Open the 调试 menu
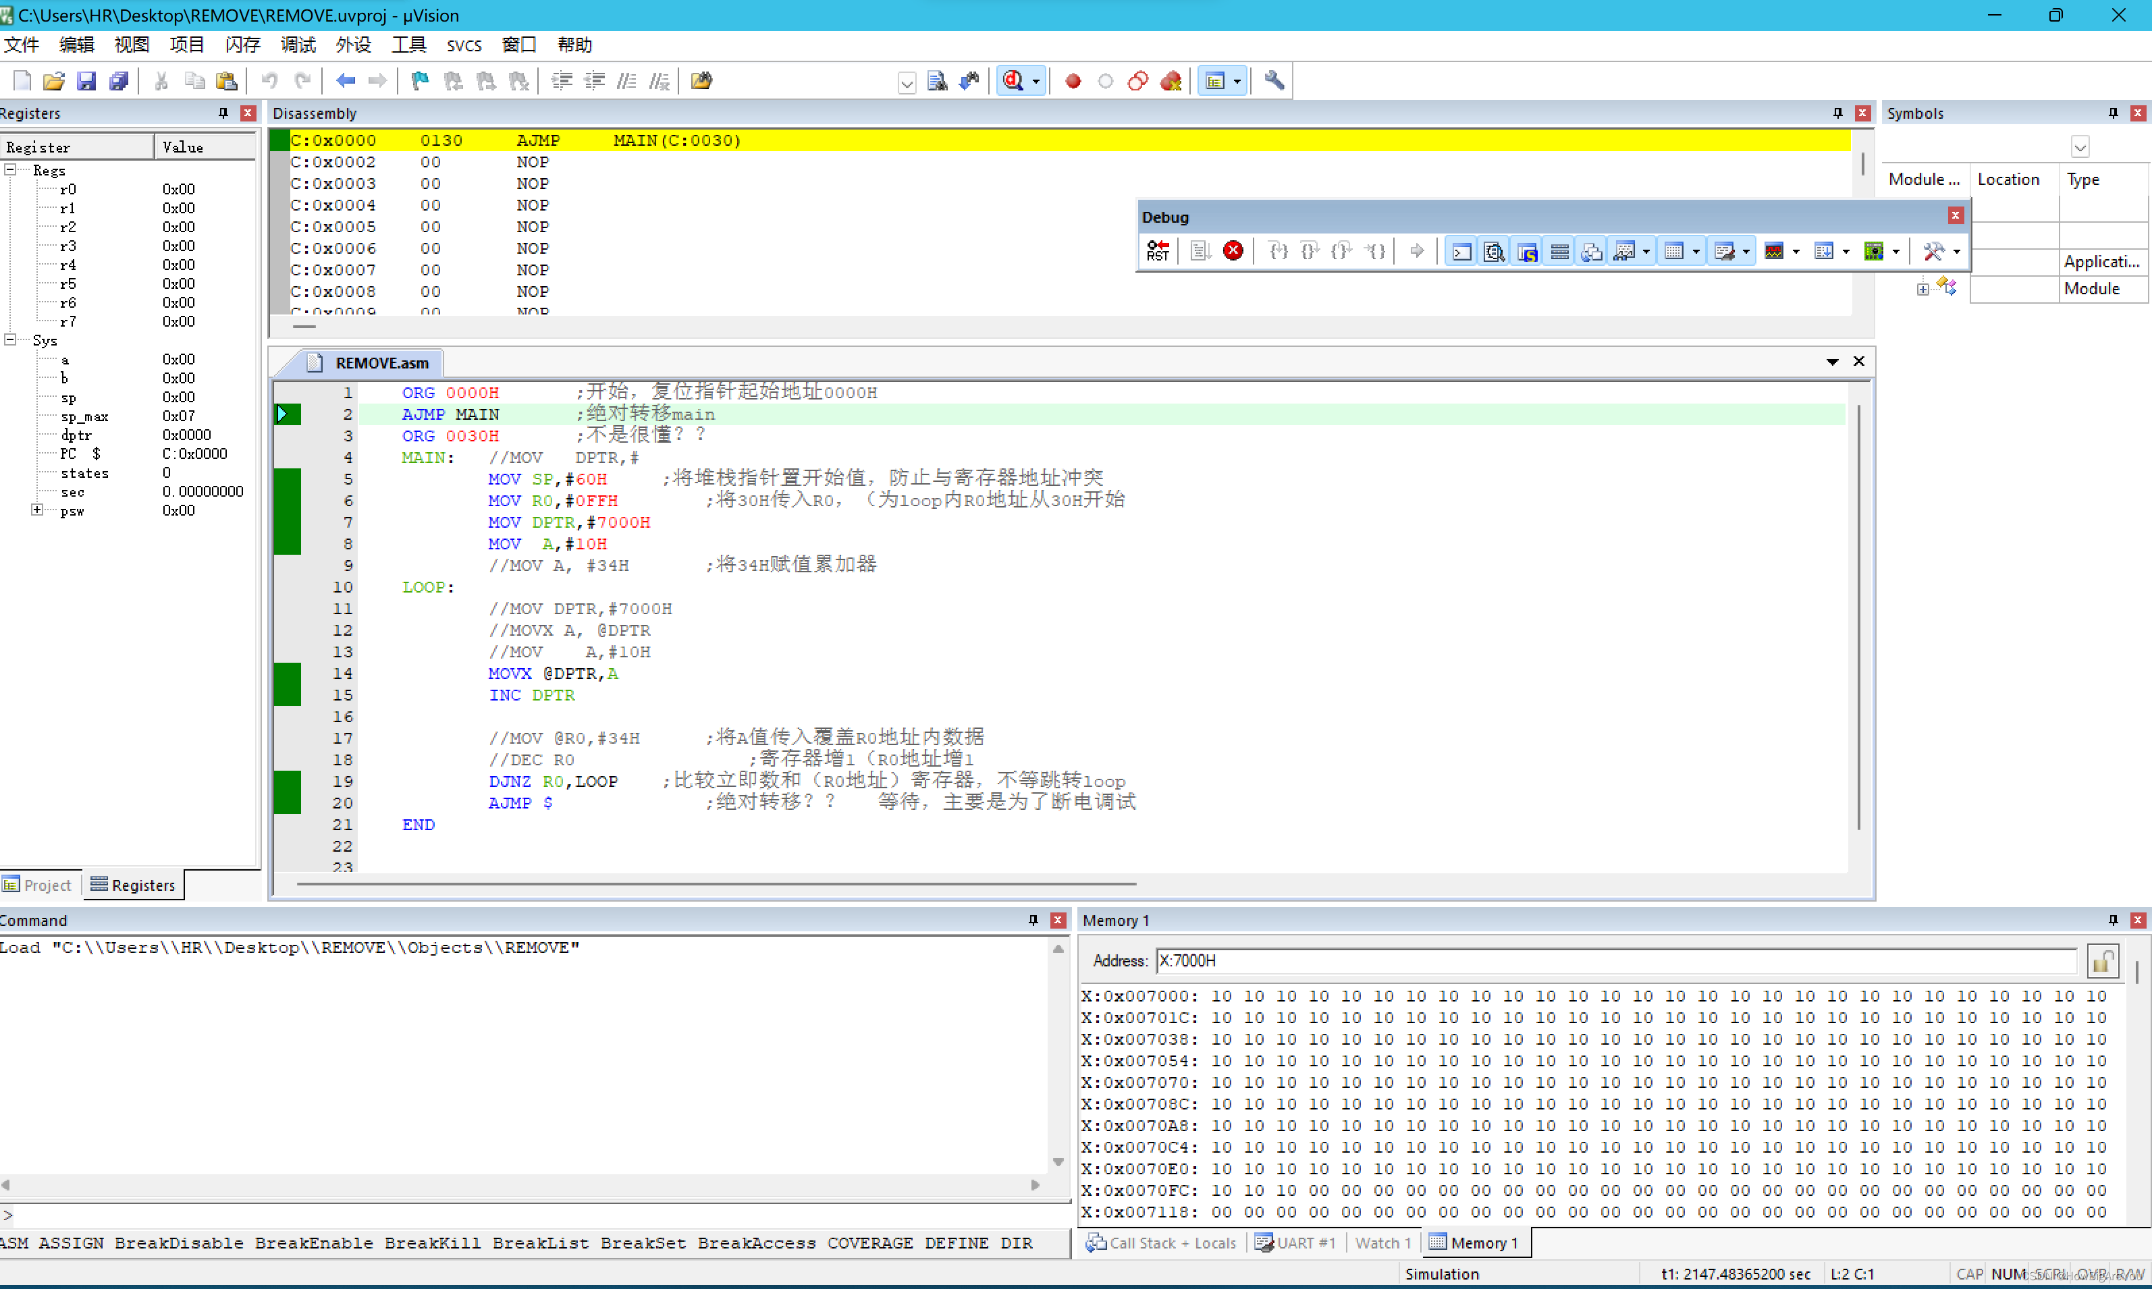This screenshot has width=2152, height=1289. pos(297,45)
